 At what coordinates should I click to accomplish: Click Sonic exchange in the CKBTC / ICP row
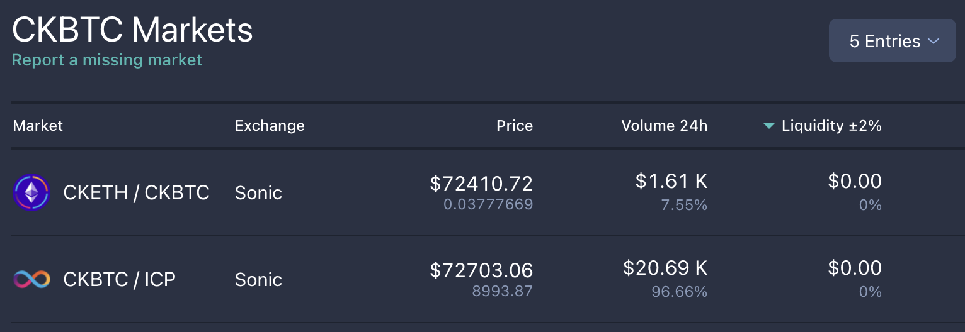(x=258, y=279)
